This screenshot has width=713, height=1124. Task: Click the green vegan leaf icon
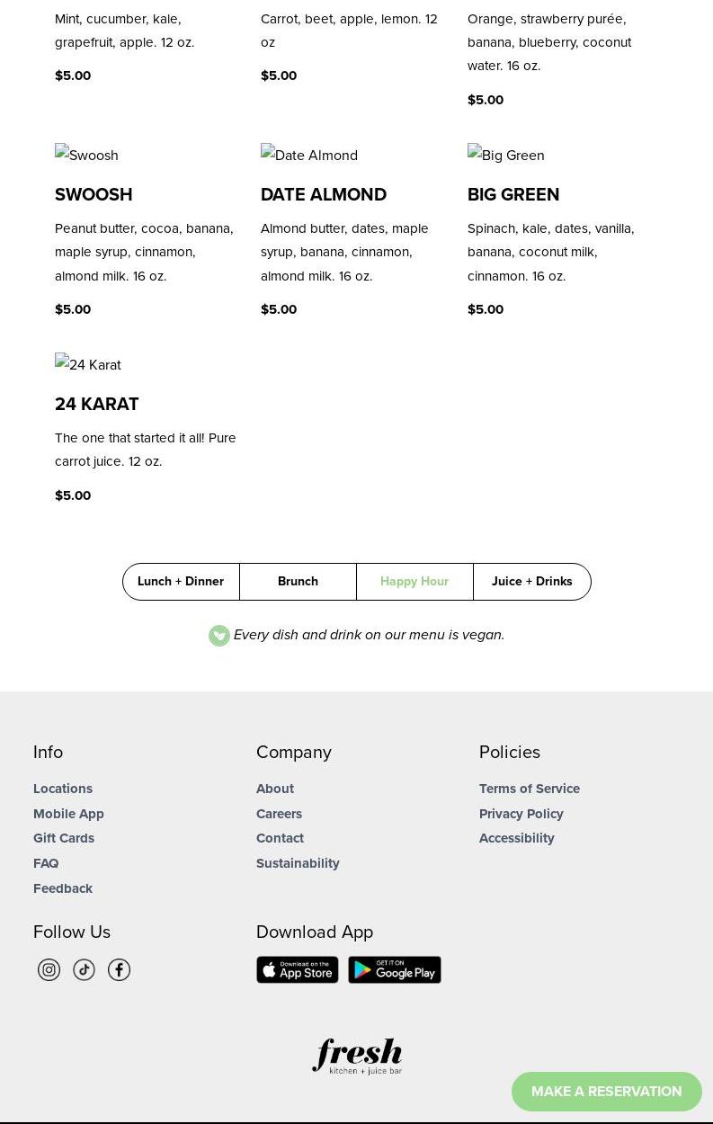219,636
